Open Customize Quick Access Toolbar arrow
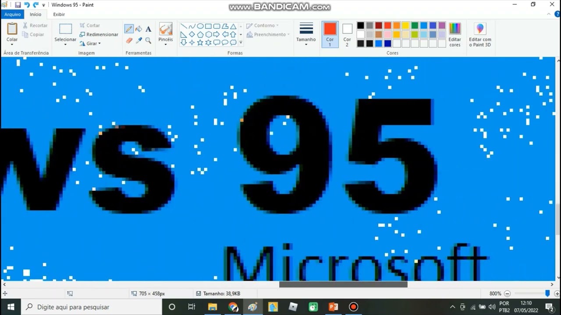This screenshot has width=561, height=315. point(43,5)
